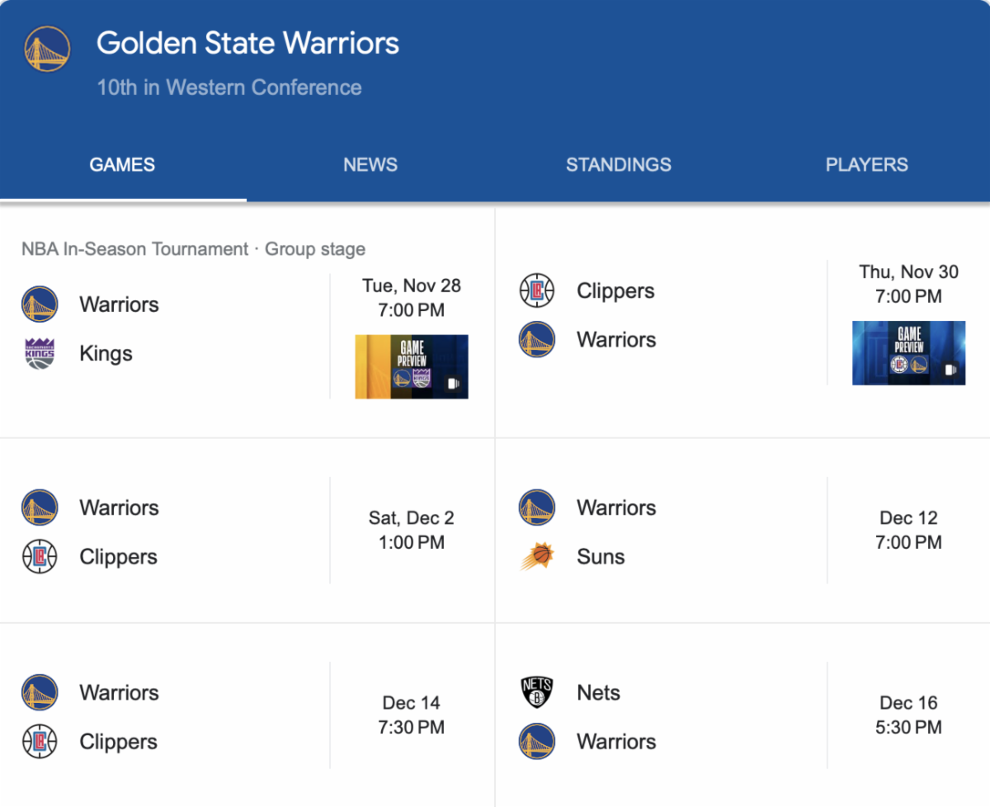Click the Kings team name

(x=106, y=353)
